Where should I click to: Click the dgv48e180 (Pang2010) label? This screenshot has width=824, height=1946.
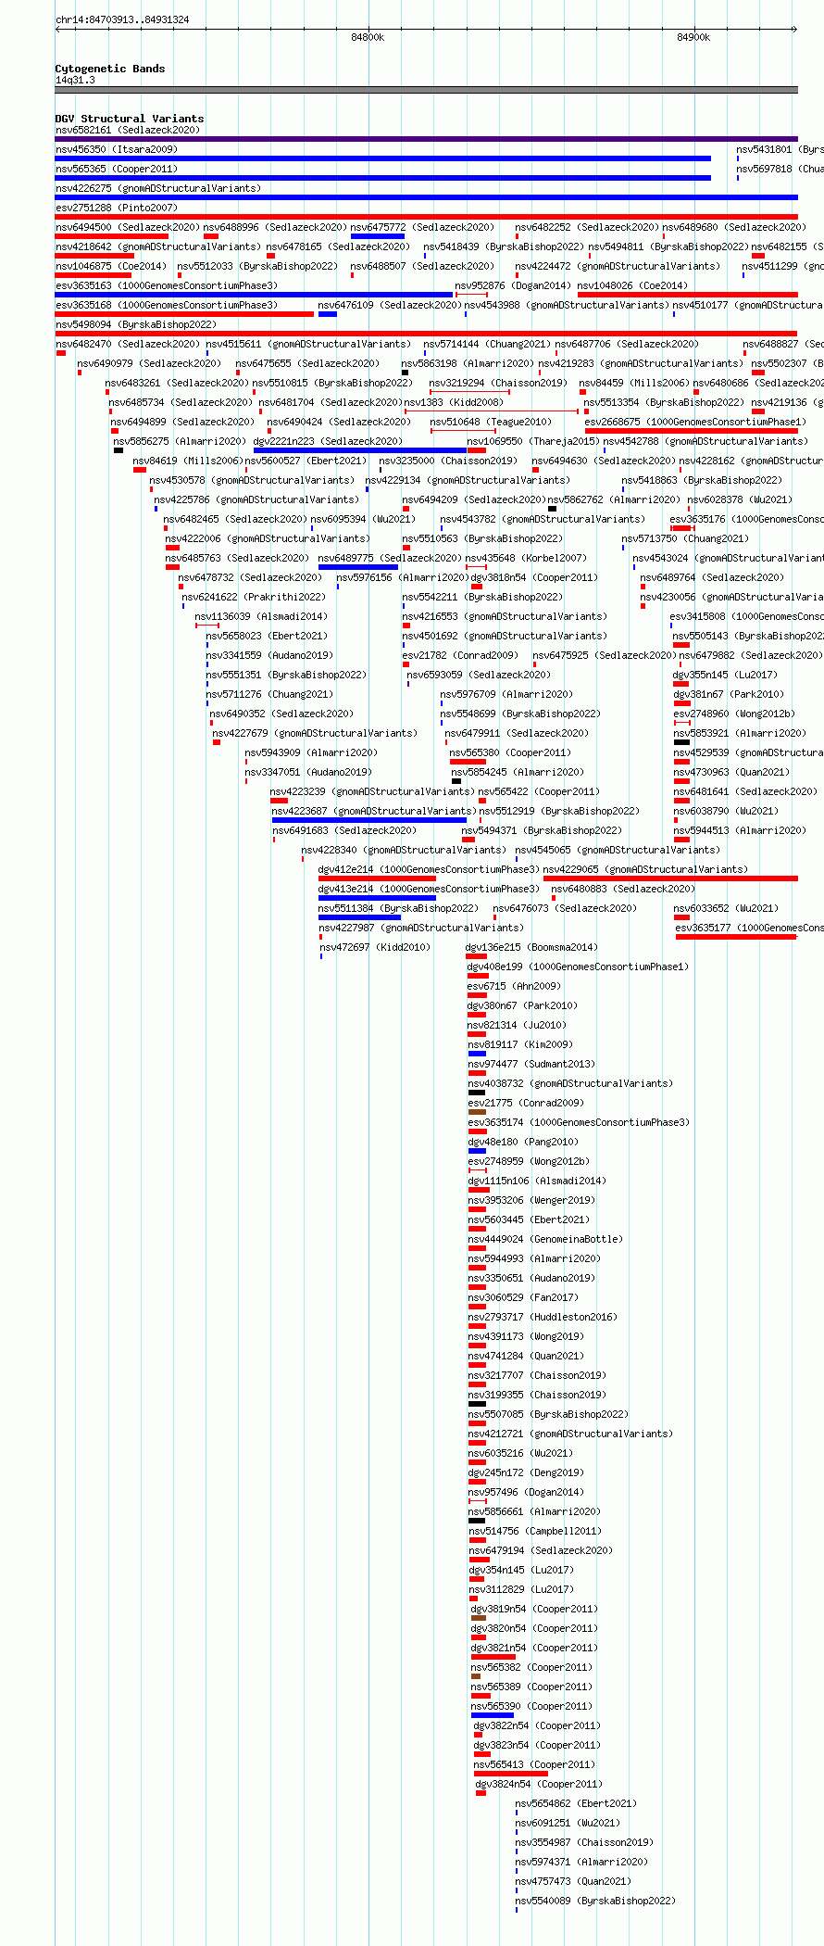tap(523, 1142)
